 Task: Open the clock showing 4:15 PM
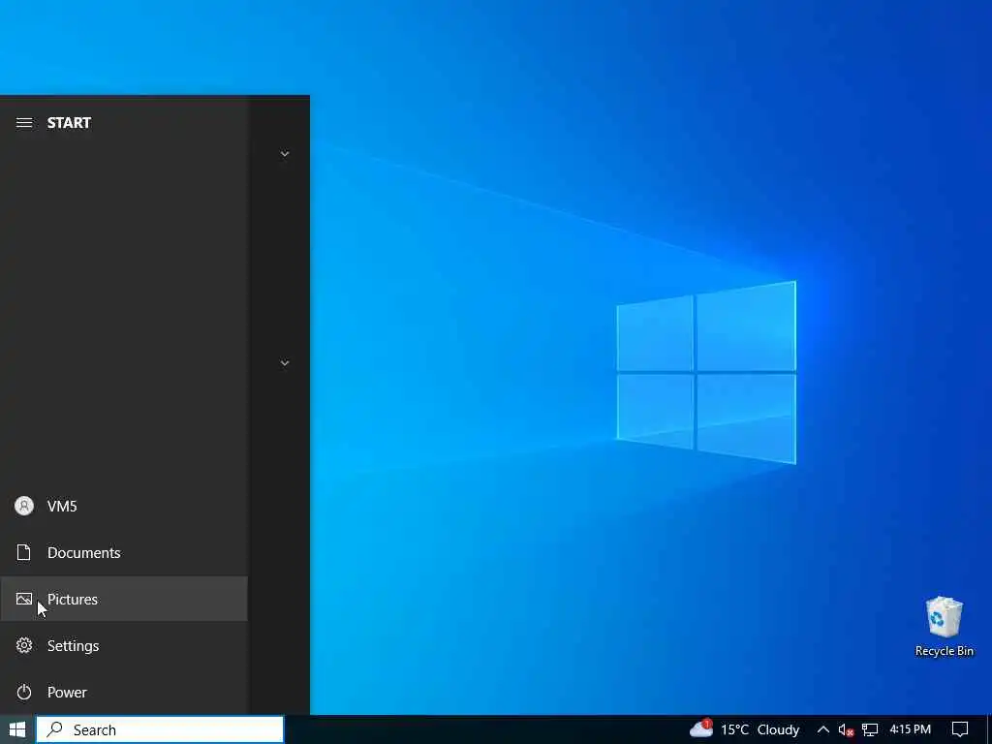tap(910, 729)
